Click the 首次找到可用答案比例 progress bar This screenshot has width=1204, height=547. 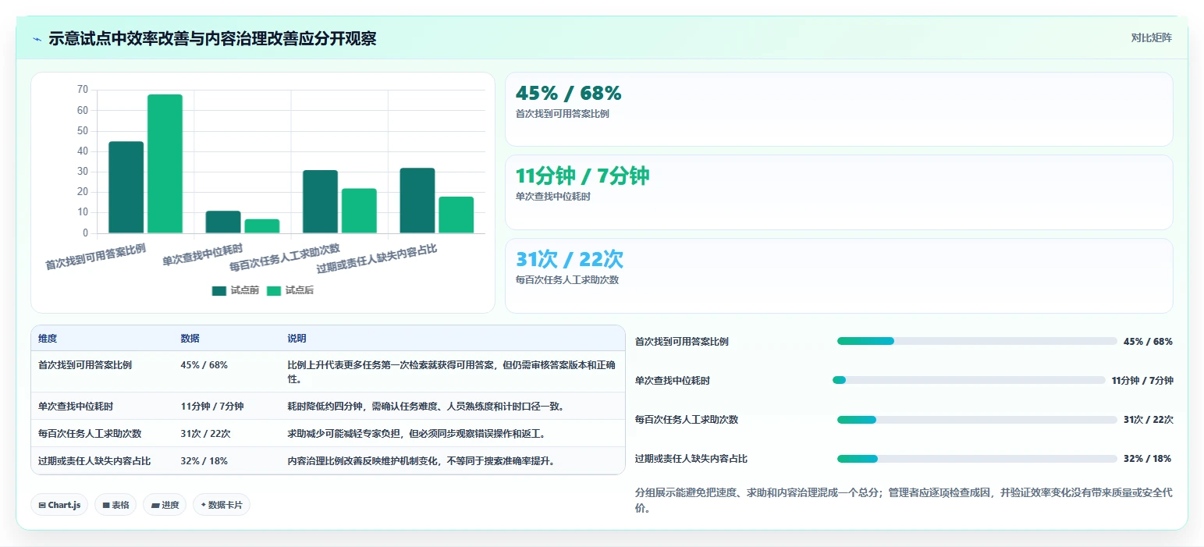pos(977,341)
